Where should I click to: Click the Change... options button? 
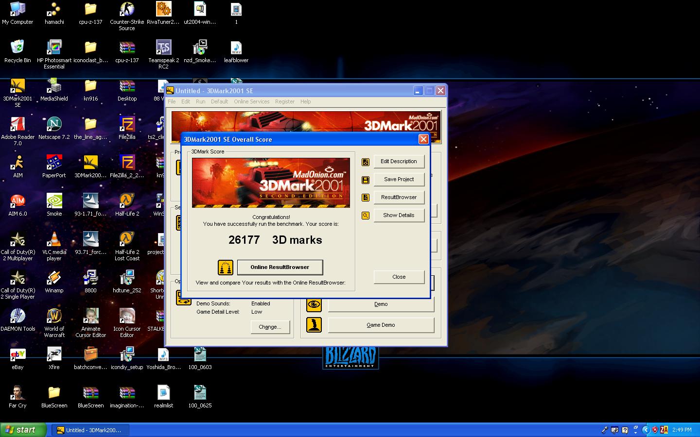click(270, 327)
